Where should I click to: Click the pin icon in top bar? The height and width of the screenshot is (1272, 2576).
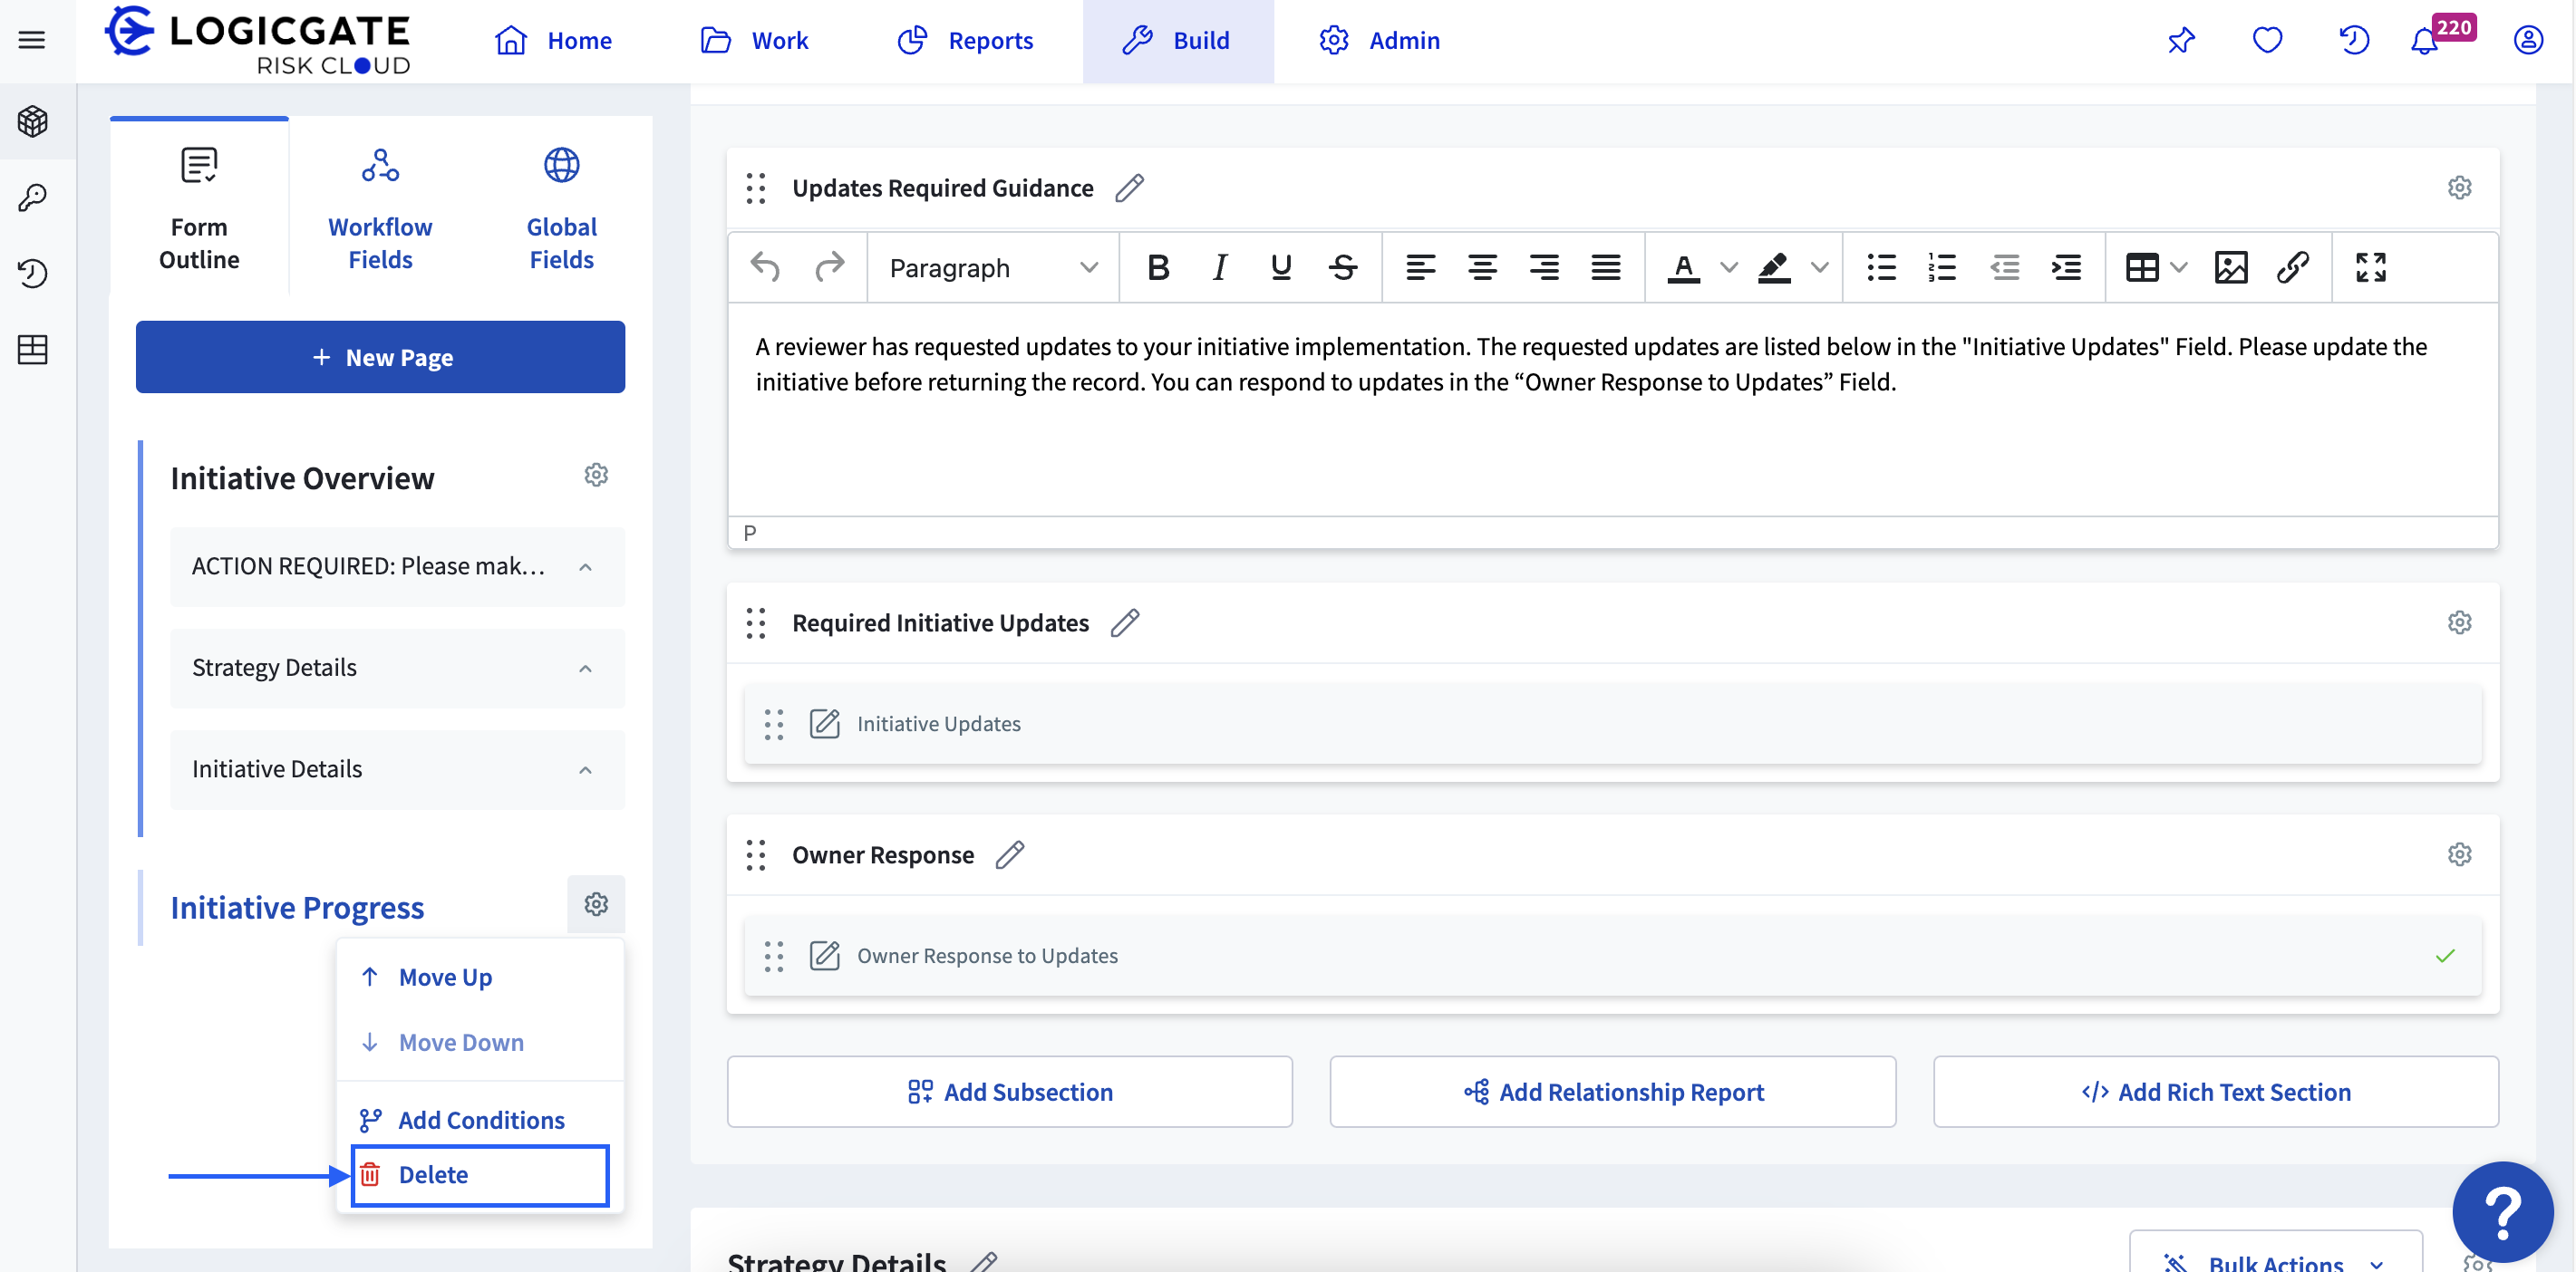[x=2181, y=40]
